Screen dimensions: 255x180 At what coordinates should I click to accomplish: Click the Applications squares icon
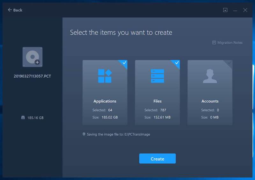[105, 76]
